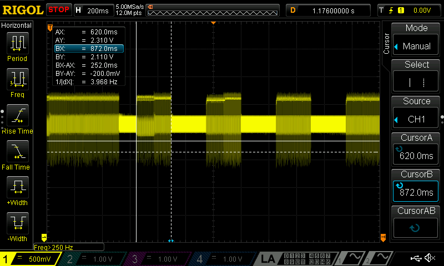Click the 5.00MSa/s sample rate readout
Viewport: 444px width, 266px height.
tap(130, 7)
